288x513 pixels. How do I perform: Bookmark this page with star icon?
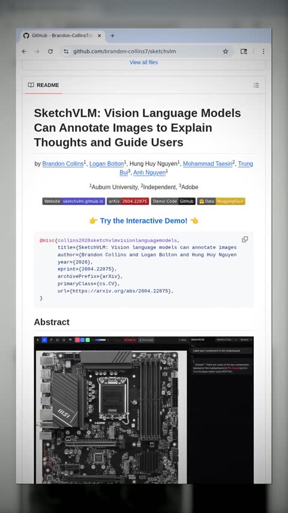click(226, 52)
